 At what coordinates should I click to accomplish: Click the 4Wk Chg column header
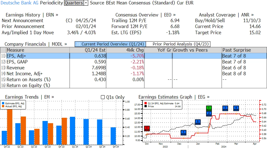[125, 50]
